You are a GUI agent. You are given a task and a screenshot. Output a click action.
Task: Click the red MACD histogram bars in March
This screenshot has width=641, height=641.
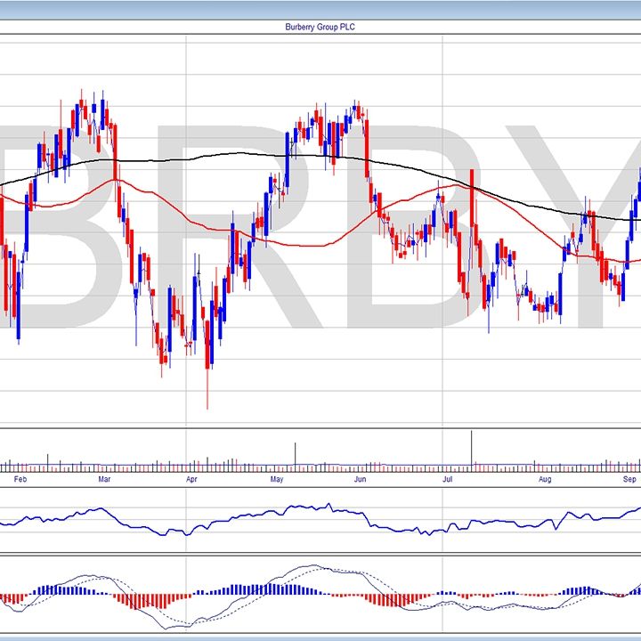click(x=134, y=600)
